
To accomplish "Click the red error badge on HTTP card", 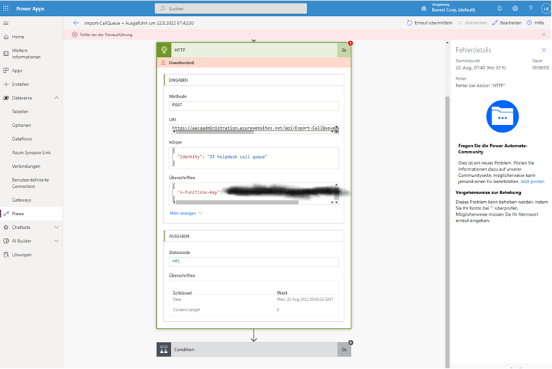I will click(350, 43).
